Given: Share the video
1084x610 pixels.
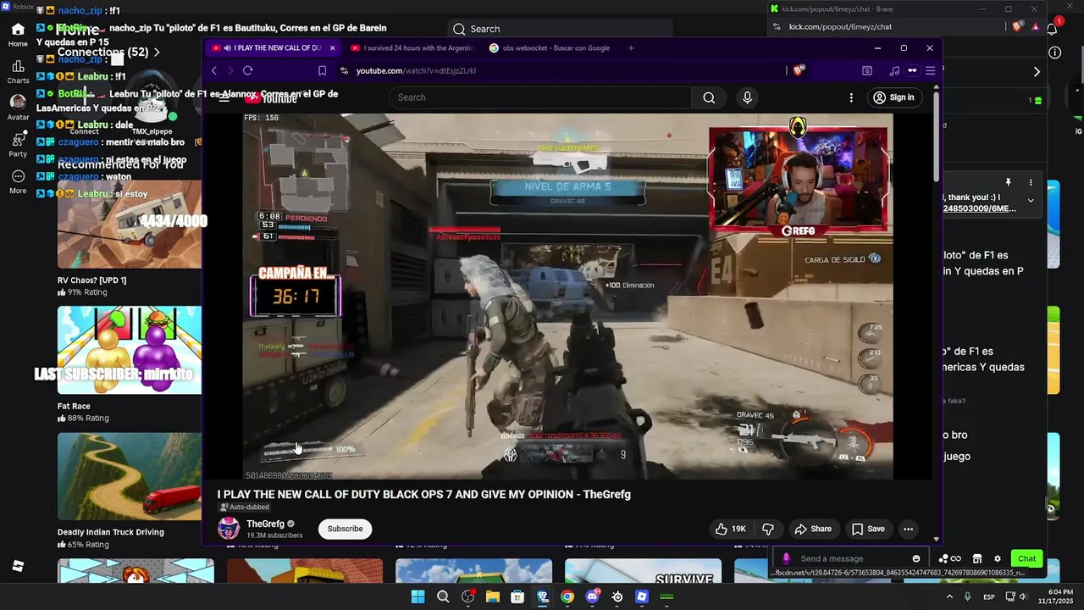Looking at the screenshot, I should point(812,529).
